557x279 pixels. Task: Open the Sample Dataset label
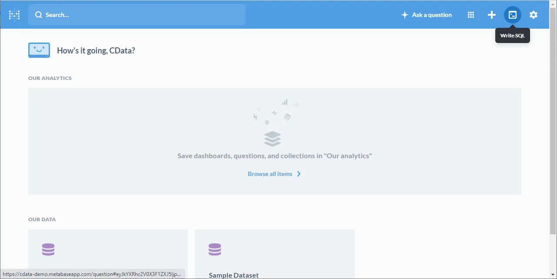point(233,275)
